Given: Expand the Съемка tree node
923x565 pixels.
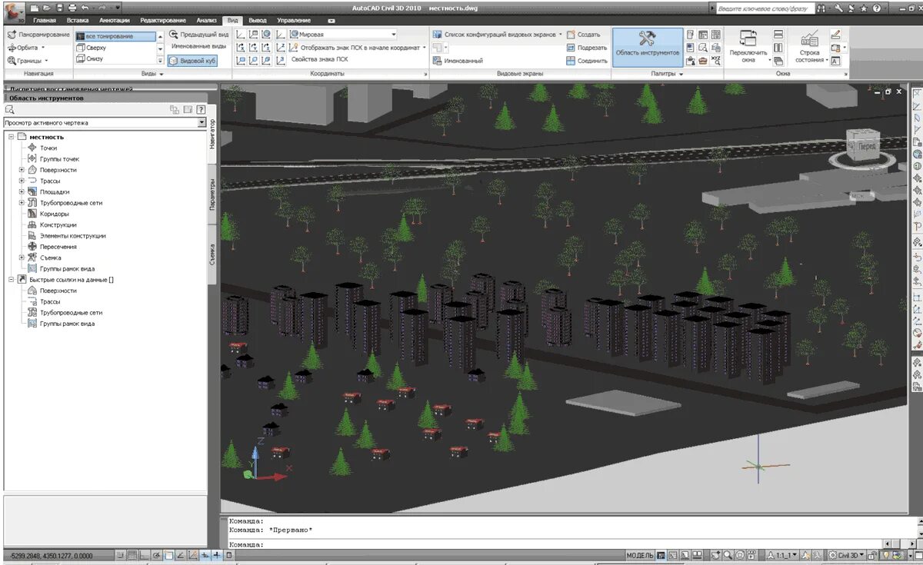Looking at the screenshot, I should click(x=22, y=258).
